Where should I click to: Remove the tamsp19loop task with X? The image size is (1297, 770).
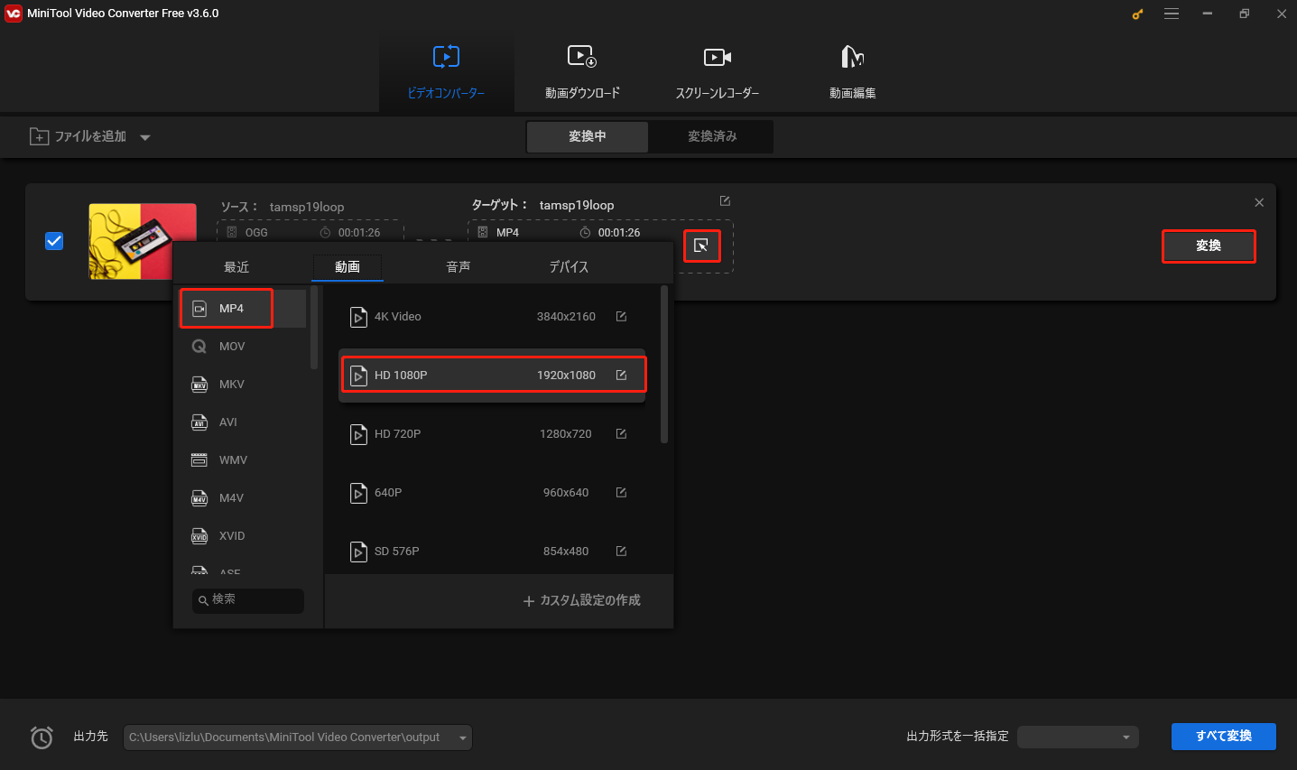click(1259, 202)
